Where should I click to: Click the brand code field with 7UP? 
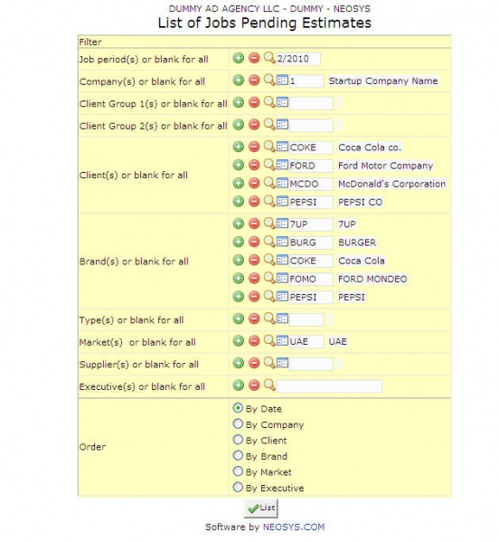311,224
